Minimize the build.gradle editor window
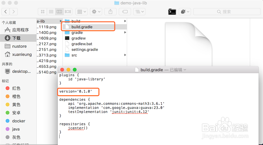Viewport: 263px width, 145px height. click(68, 70)
